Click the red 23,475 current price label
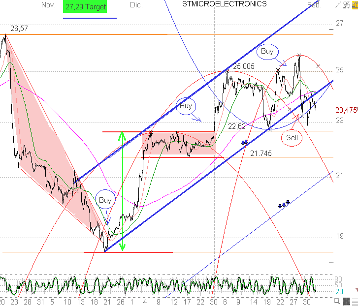 (x=346, y=110)
